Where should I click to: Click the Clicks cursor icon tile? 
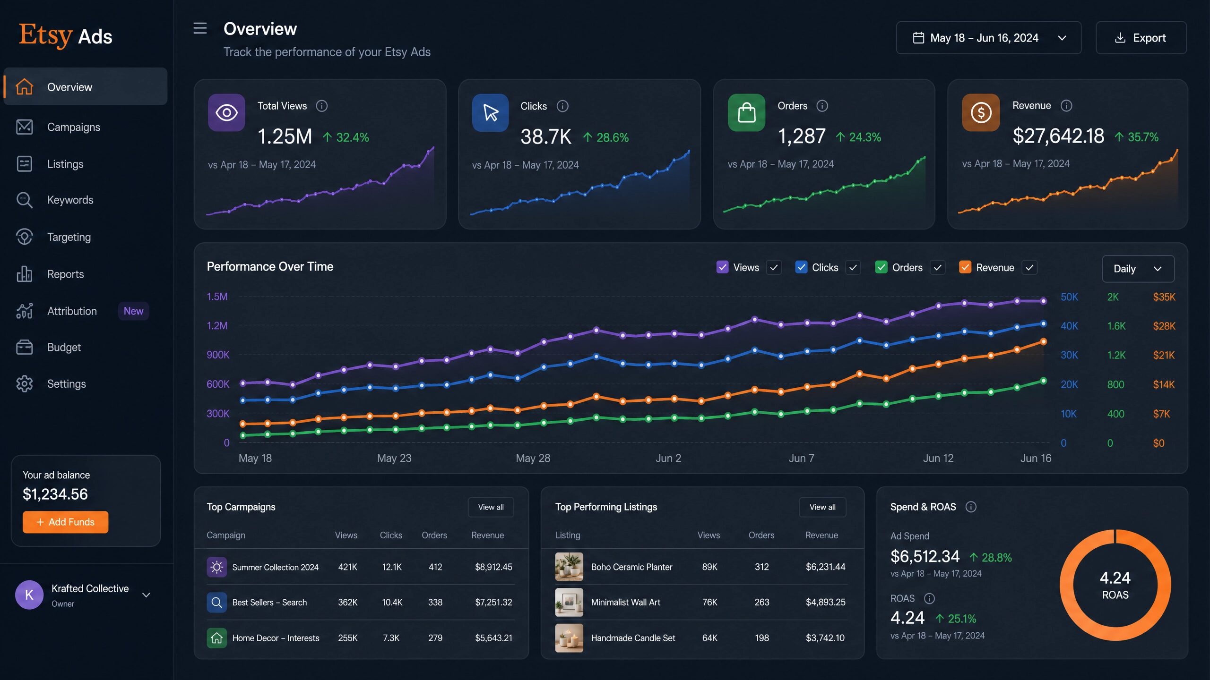(x=490, y=112)
